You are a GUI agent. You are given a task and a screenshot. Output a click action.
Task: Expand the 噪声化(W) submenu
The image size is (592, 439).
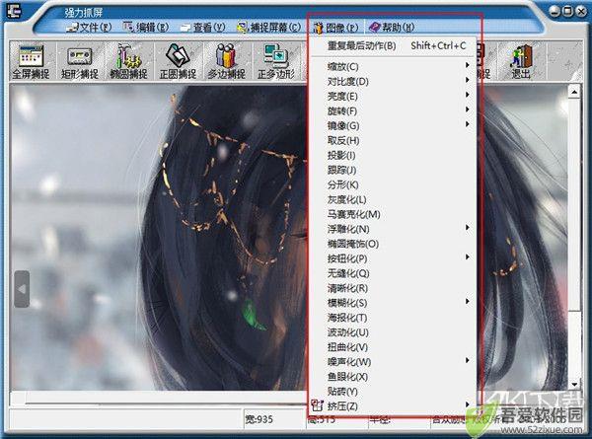[393, 362]
